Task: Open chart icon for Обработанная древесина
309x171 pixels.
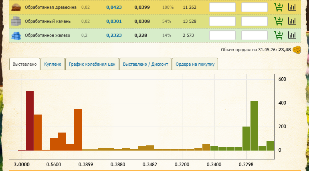Action: coord(292,7)
